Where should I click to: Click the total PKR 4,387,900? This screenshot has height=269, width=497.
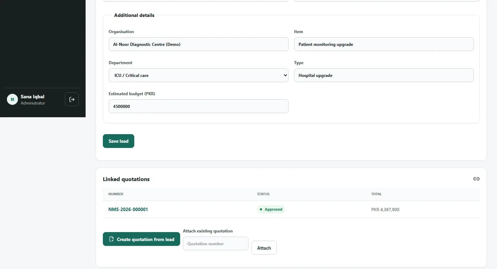385,209
